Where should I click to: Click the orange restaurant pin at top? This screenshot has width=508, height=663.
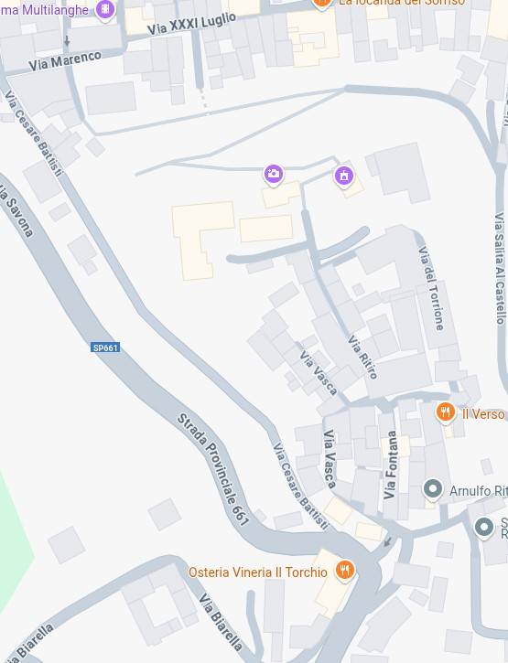322,4
